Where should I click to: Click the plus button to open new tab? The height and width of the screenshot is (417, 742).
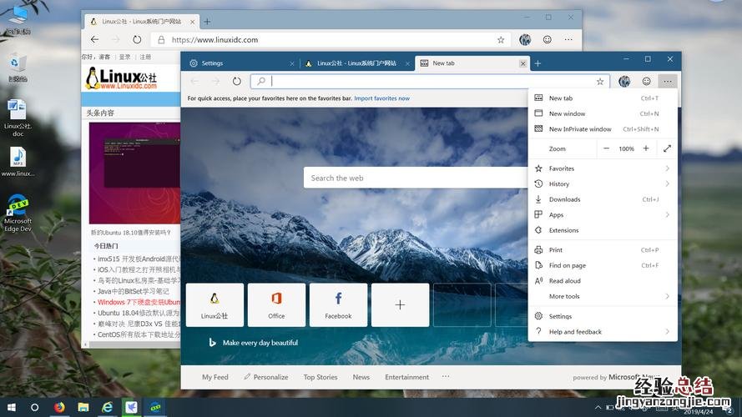coord(538,63)
